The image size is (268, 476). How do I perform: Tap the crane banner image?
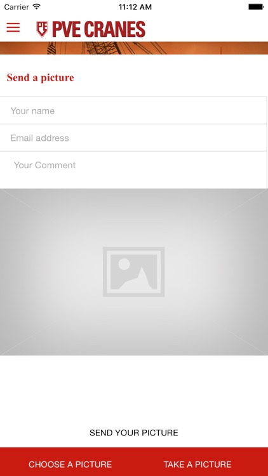pos(134,48)
